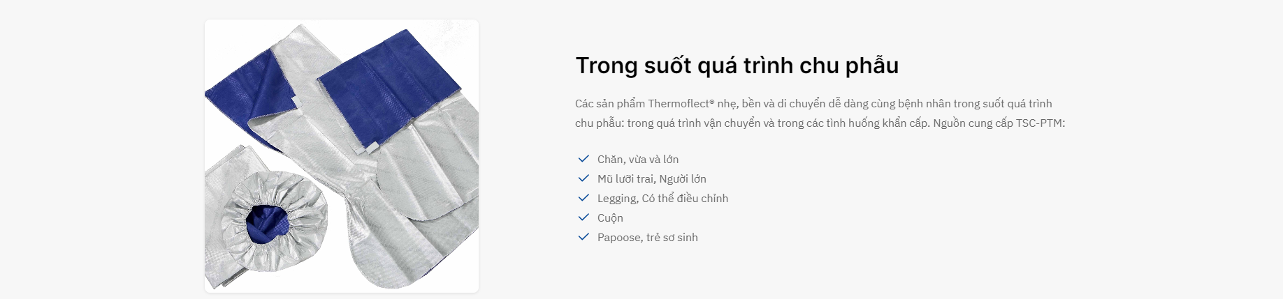Select the checkmark icon next to the Legging item
1283x299 pixels.
(x=583, y=198)
